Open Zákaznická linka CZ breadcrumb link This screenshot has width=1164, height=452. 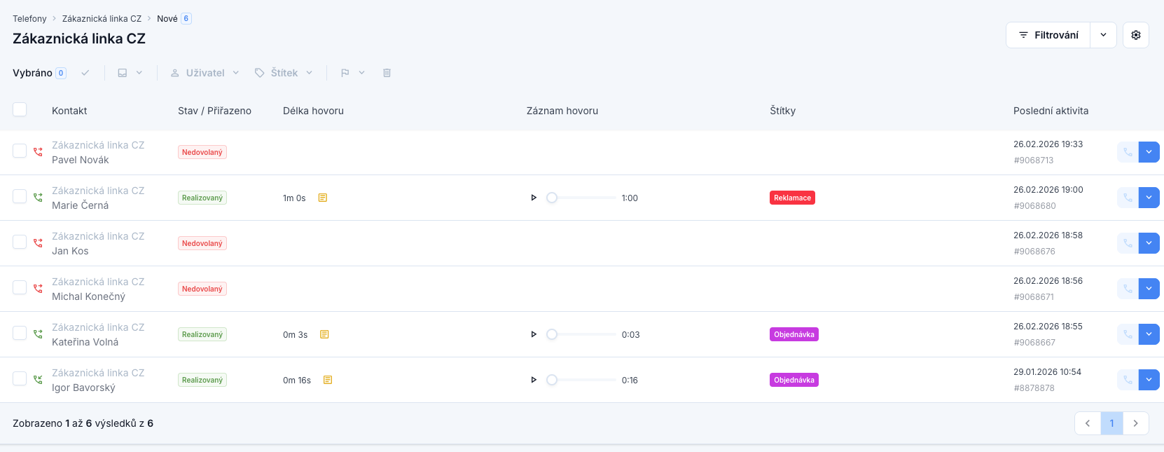[x=102, y=19]
